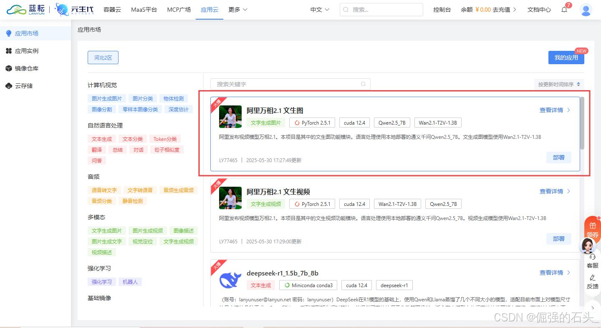View details of deepseek-r1_1.5b_7b_8b
The image size is (601, 328).
[555, 273]
